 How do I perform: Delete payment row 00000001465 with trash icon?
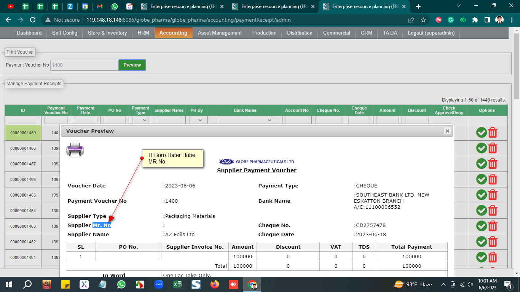click(493, 195)
